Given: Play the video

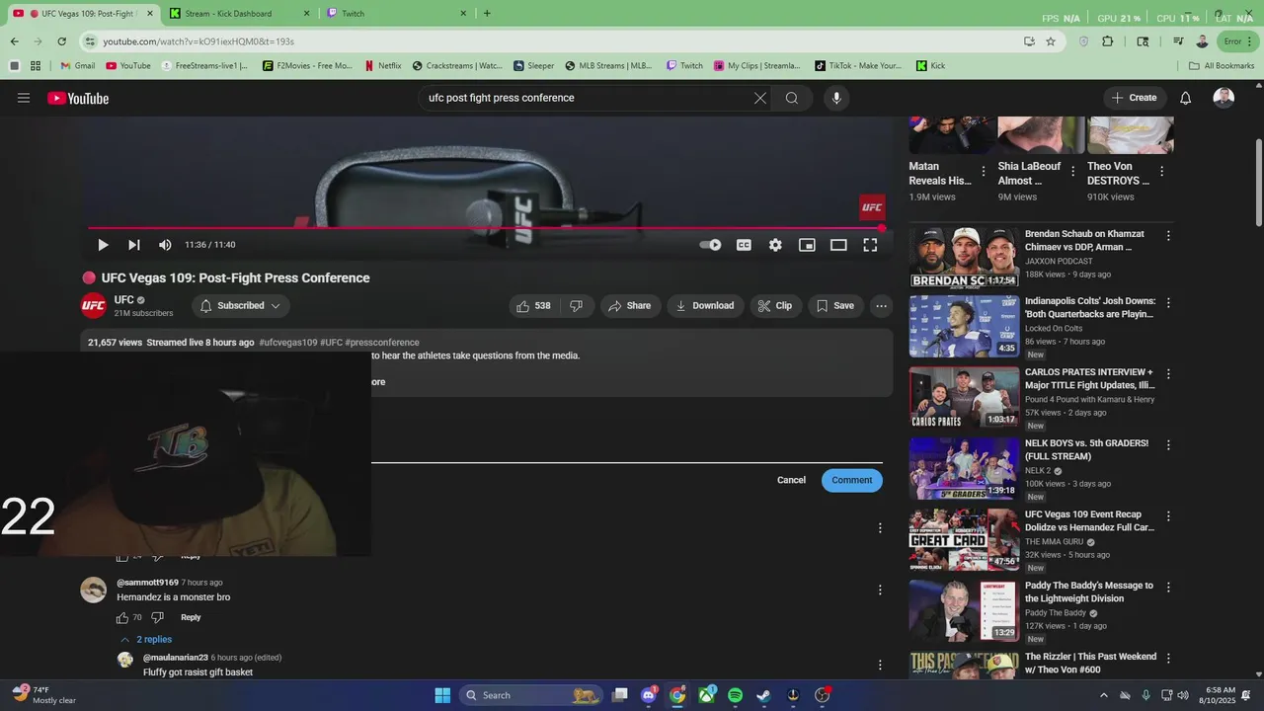Looking at the screenshot, I should pyautogui.click(x=103, y=245).
